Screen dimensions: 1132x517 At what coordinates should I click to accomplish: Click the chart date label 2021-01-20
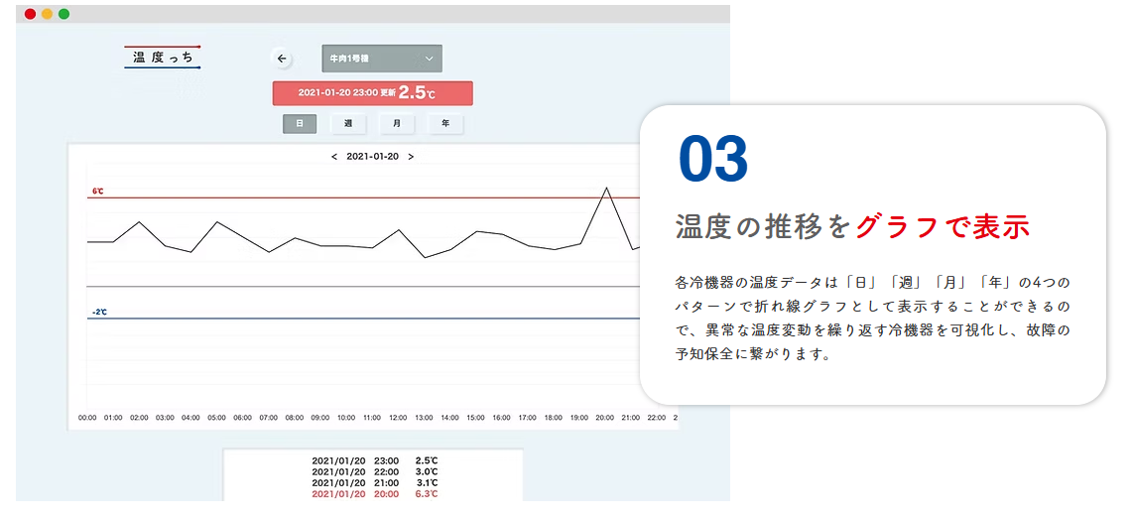coord(372,157)
